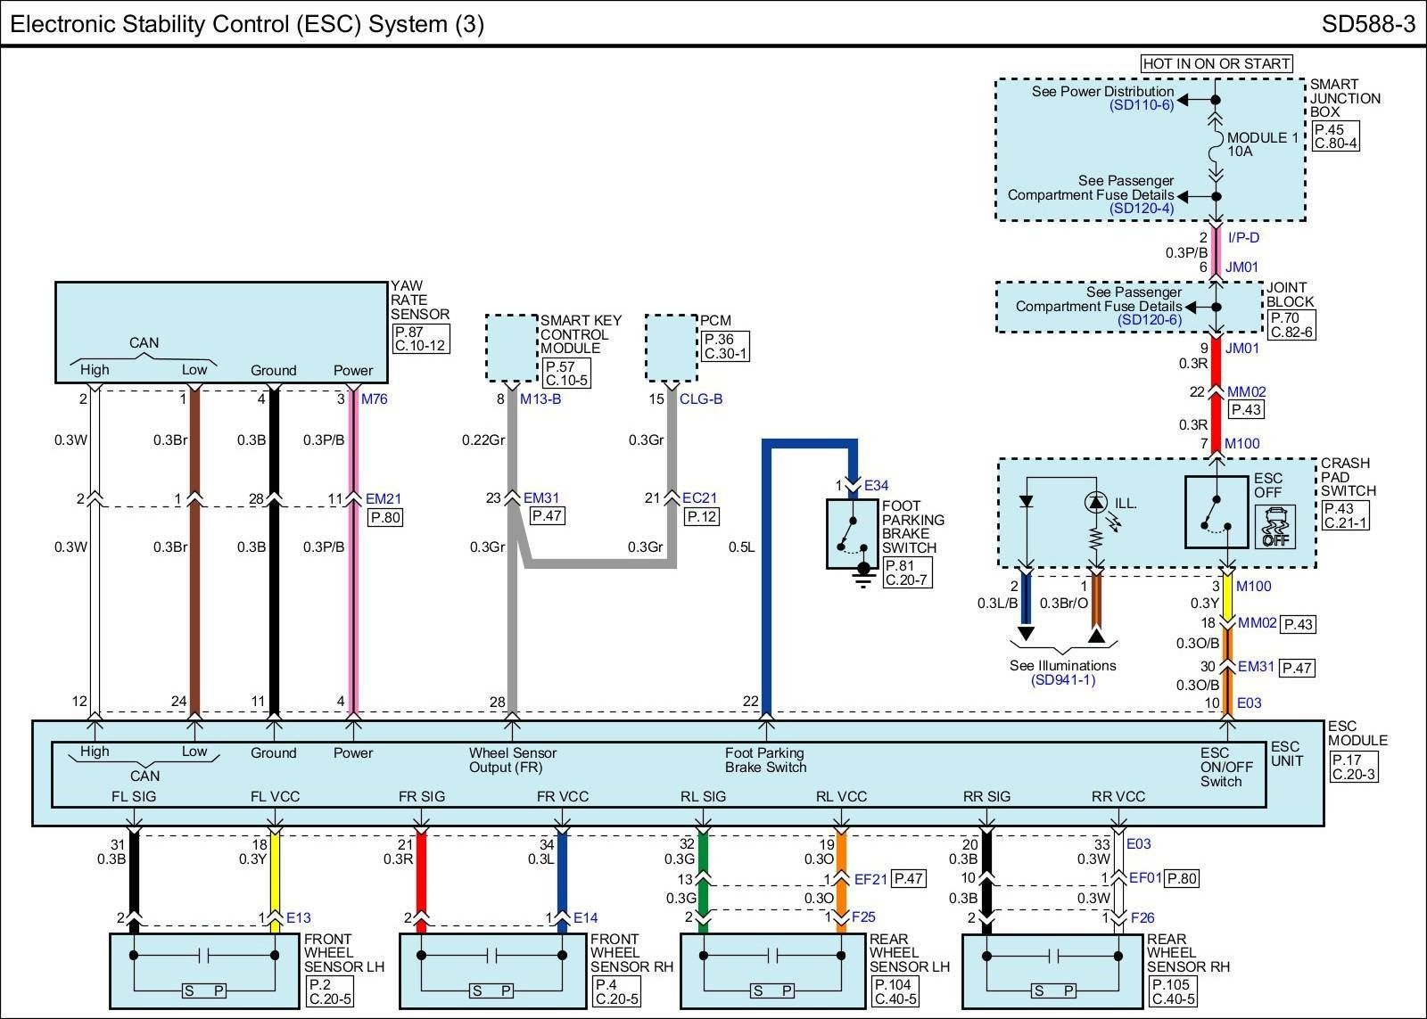Select the P.17 C.20-3 ESC module reference

[1354, 767]
